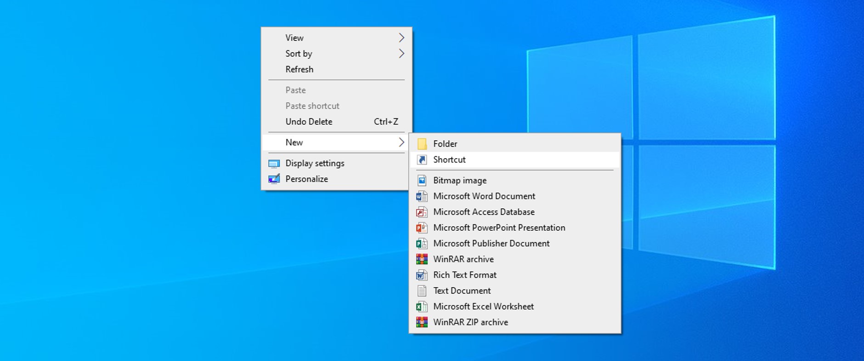
Task: Create a new WinRAR ZIP archive
Action: (515, 322)
